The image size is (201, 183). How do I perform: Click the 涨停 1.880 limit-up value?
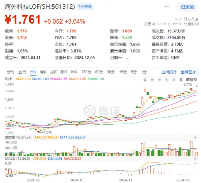click(x=127, y=31)
